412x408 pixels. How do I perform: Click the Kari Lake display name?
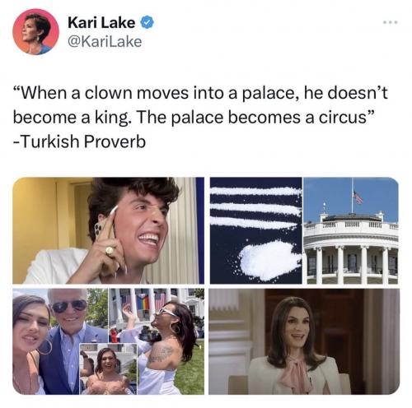click(101, 22)
